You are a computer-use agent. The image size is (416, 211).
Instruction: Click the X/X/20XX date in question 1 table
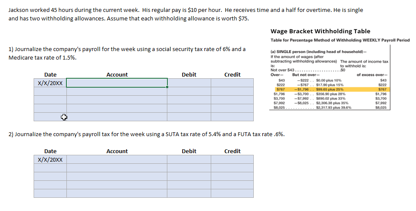pos(50,83)
